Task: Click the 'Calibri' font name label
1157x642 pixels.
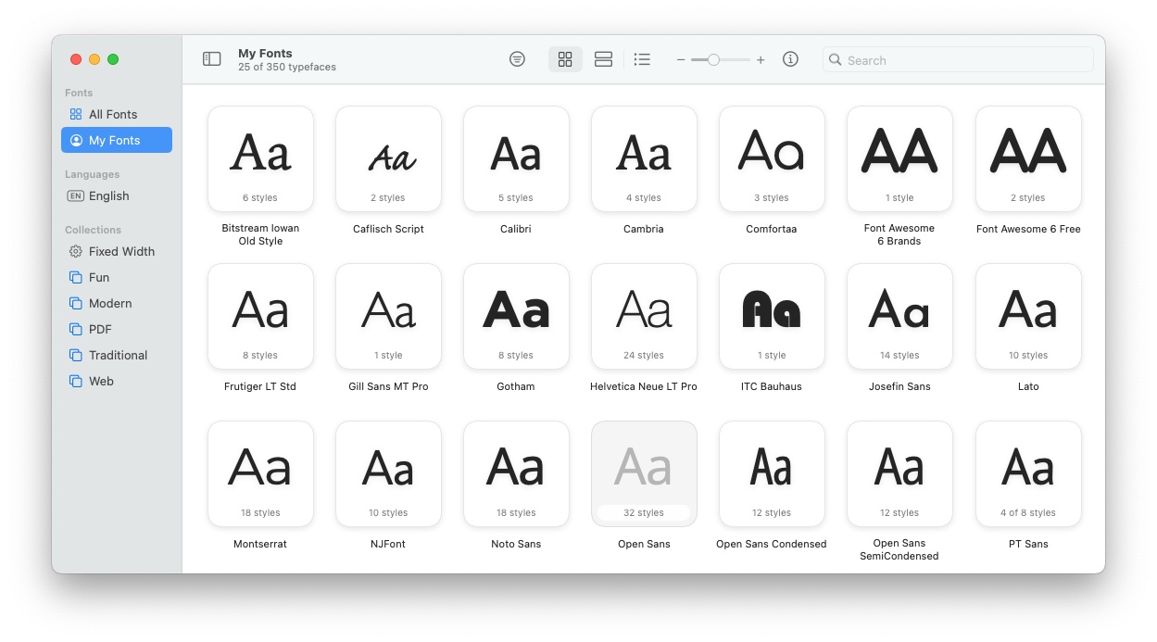Action: (x=516, y=229)
